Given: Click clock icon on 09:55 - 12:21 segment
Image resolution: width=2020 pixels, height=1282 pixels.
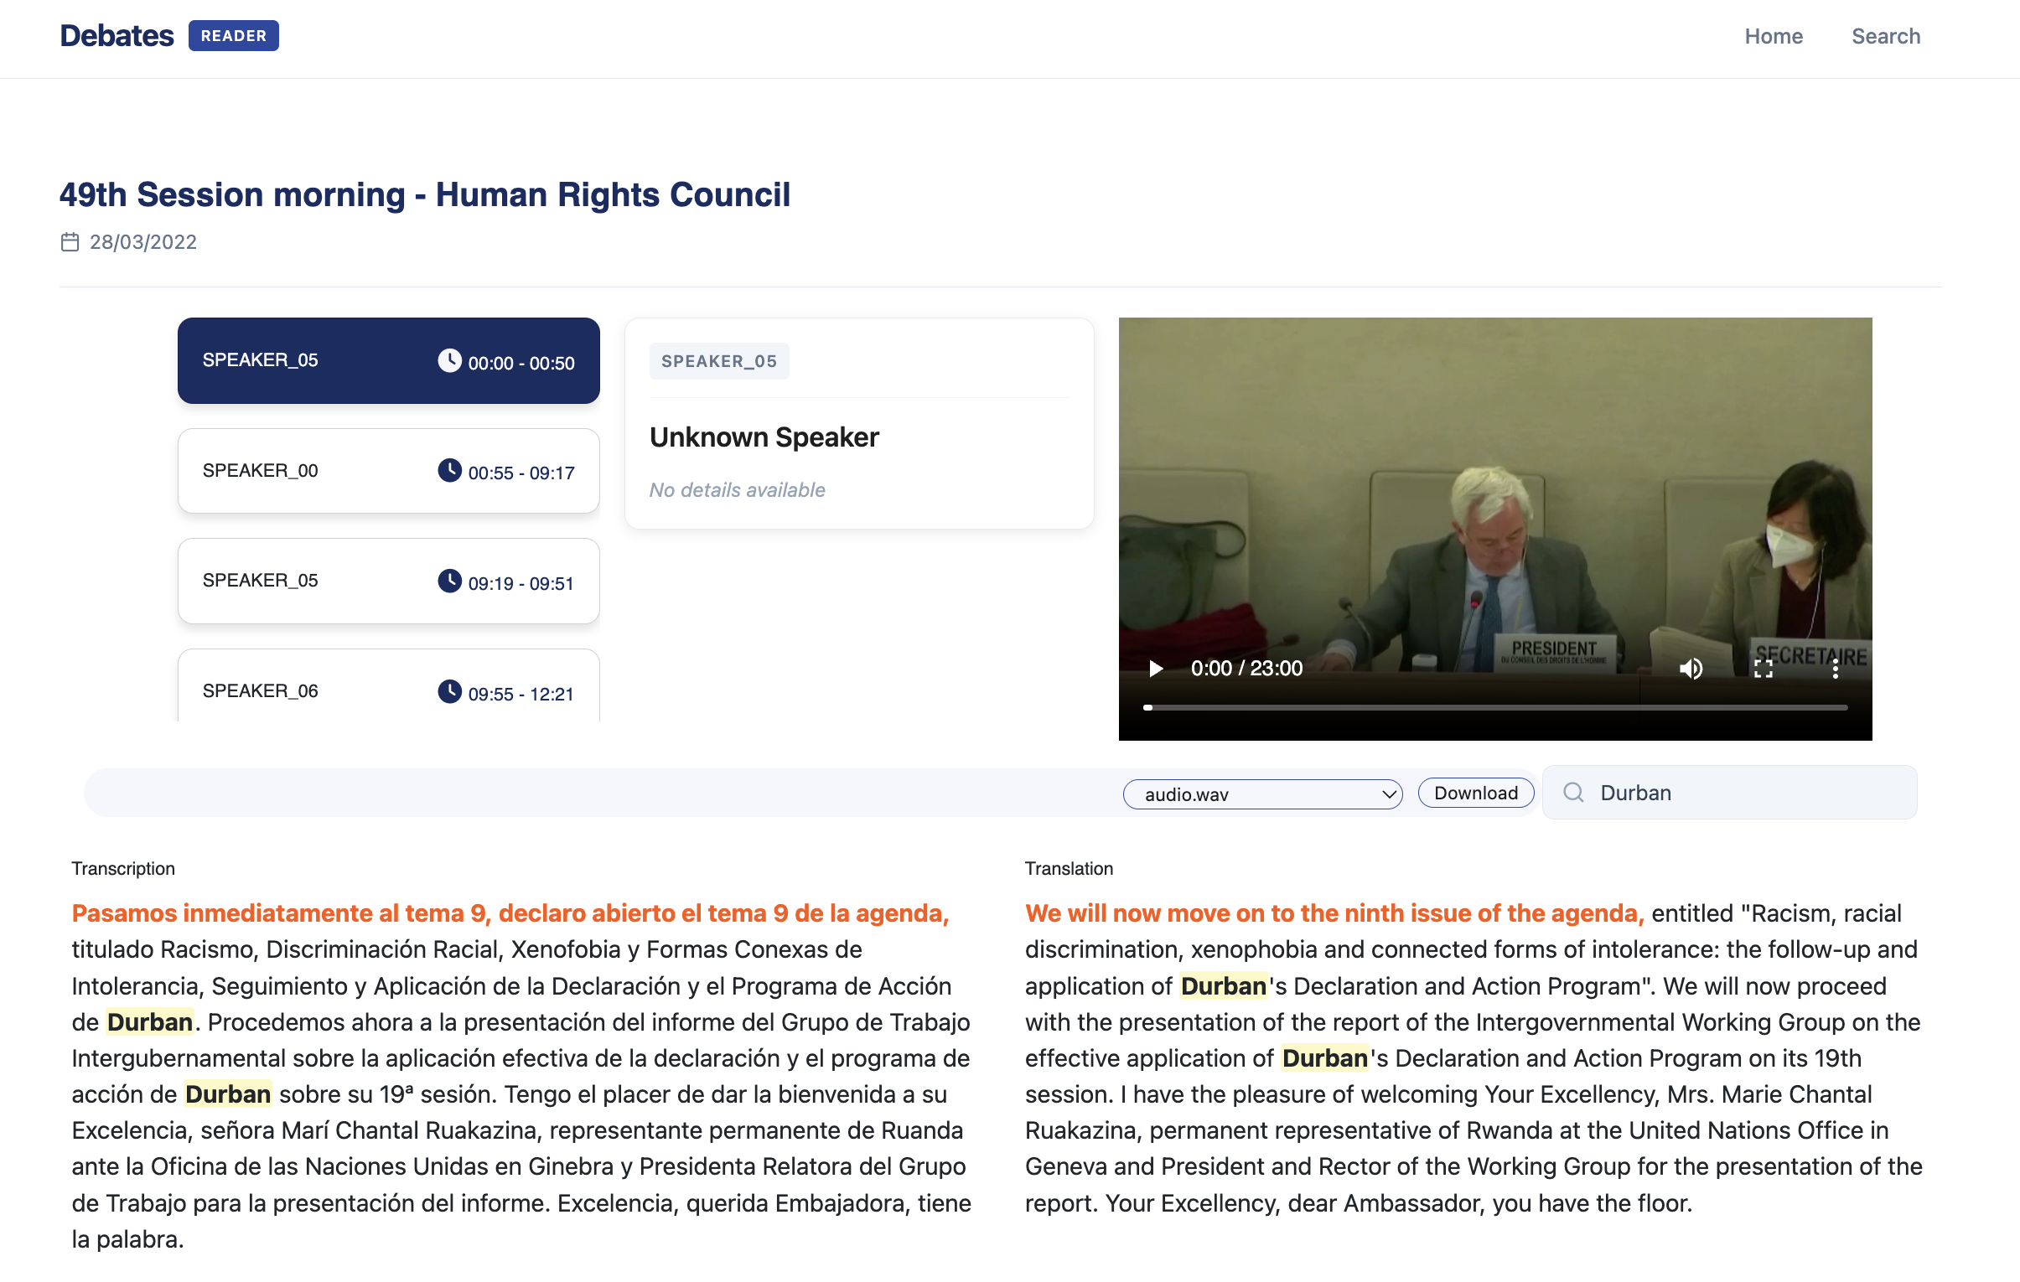Looking at the screenshot, I should point(449,692).
